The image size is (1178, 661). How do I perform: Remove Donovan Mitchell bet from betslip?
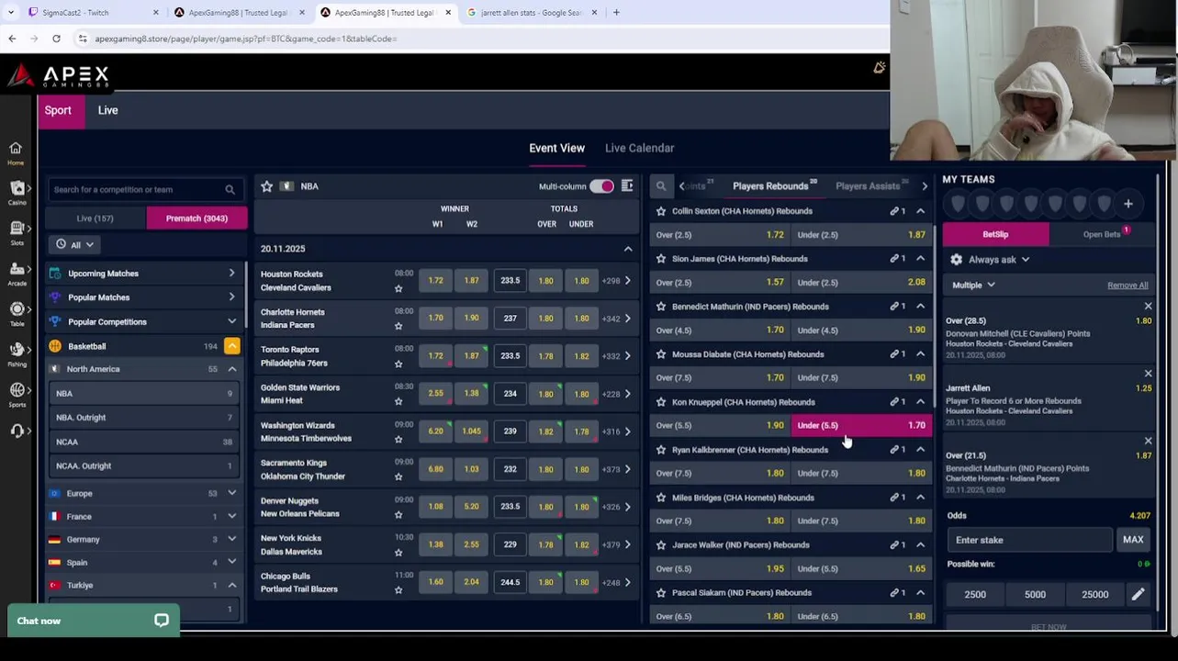pyautogui.click(x=1148, y=307)
